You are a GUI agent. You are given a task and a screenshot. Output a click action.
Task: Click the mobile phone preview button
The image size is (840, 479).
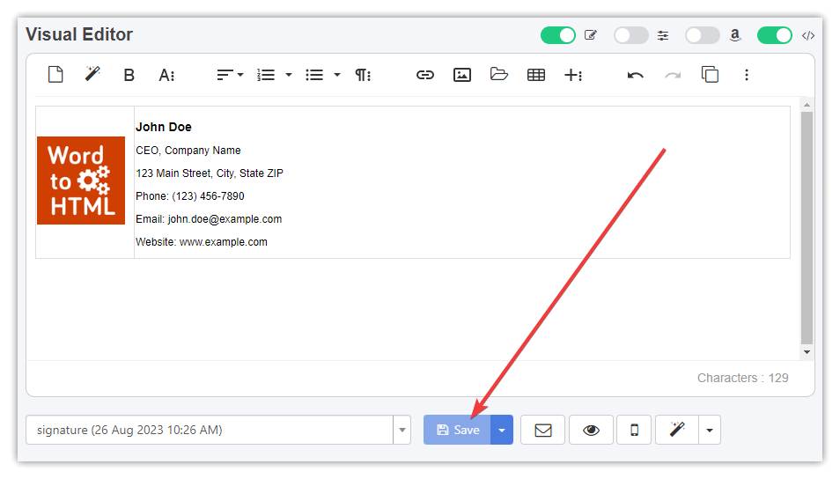[x=634, y=430]
